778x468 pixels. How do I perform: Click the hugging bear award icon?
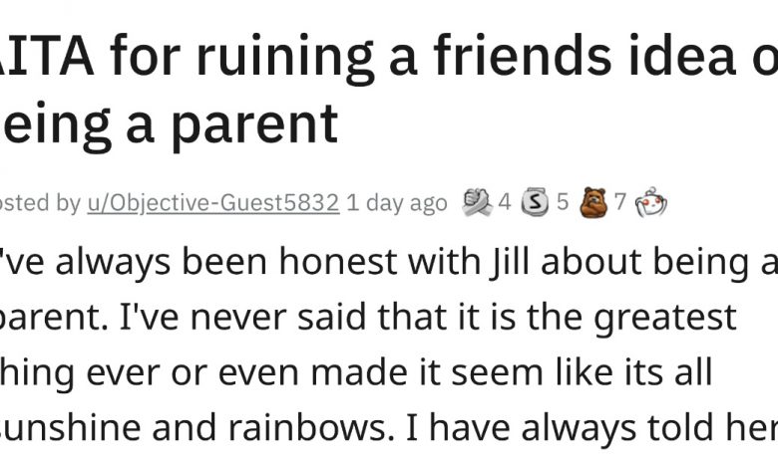pyautogui.click(x=595, y=203)
